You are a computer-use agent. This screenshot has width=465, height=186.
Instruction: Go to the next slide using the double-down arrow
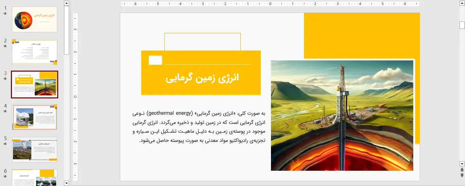(x=462, y=175)
